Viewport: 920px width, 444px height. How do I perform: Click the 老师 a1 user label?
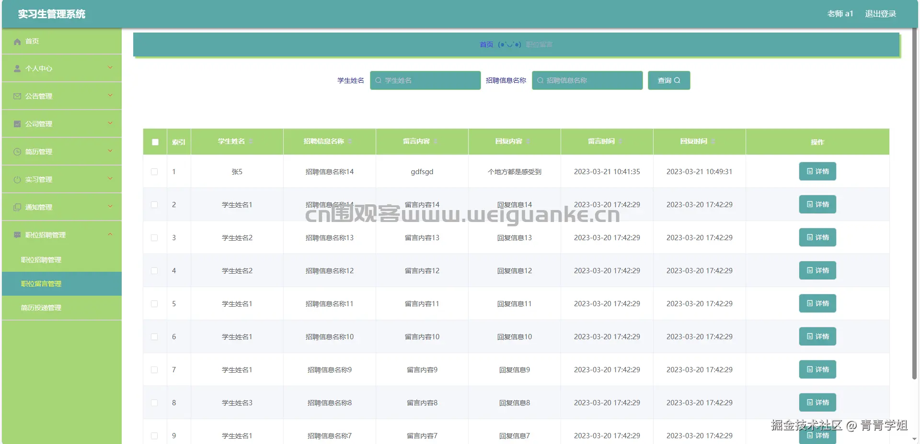[x=840, y=14]
